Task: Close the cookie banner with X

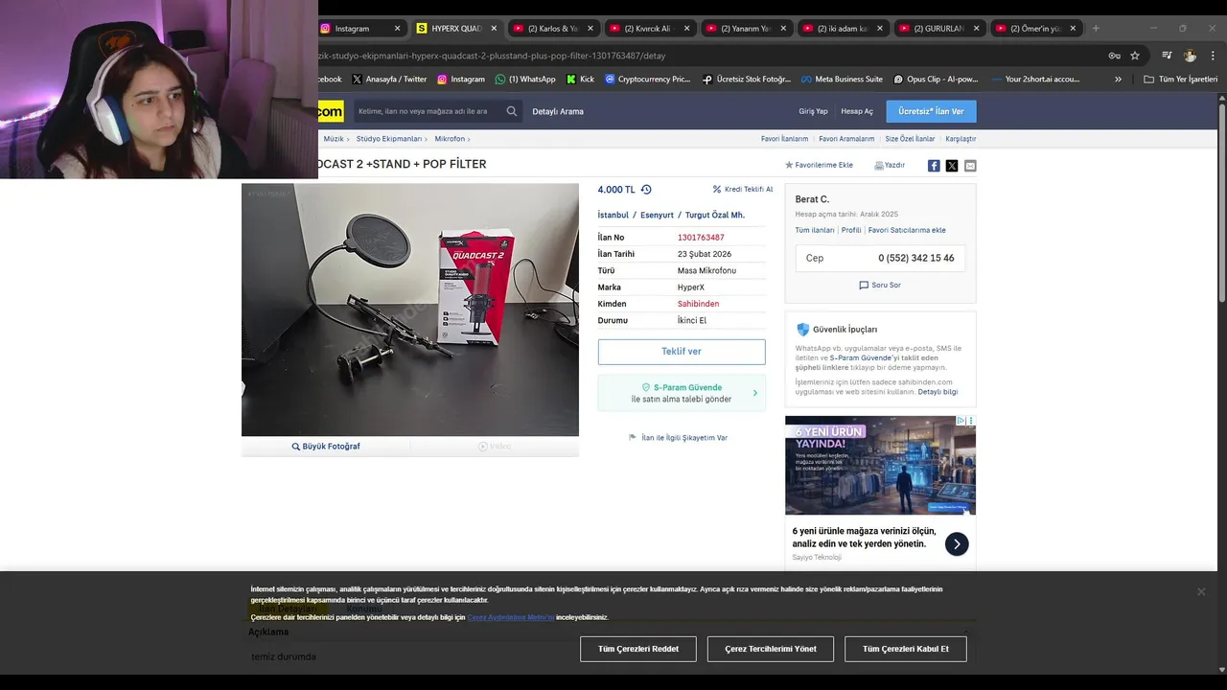Action: (1201, 591)
